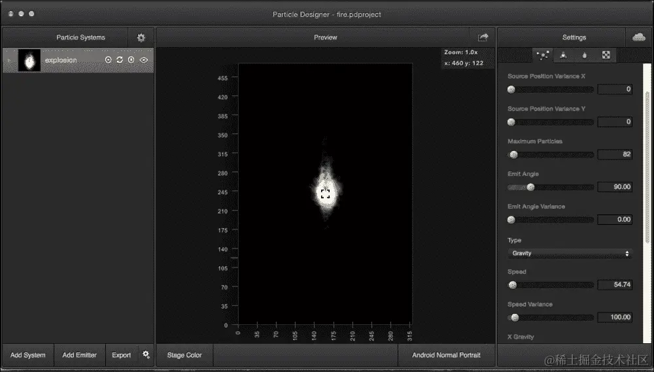Screen dimensions: 654x372
Task: Click the Emit Angle slider knob
Action: (x=530, y=187)
